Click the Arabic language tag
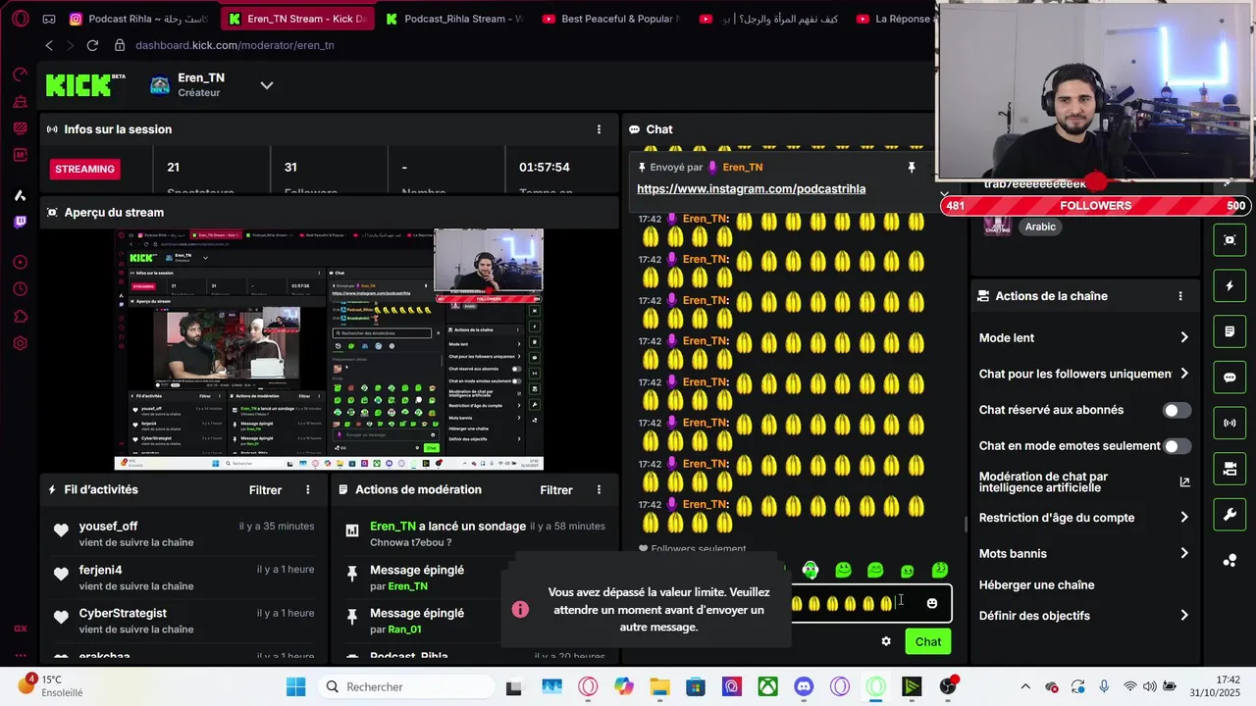 pyautogui.click(x=1040, y=227)
